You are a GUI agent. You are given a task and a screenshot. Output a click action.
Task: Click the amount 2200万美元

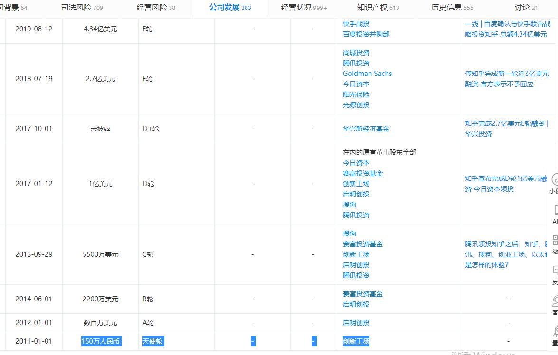coord(100,299)
